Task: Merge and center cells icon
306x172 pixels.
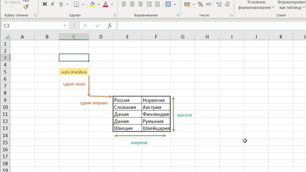Action: point(168,4)
